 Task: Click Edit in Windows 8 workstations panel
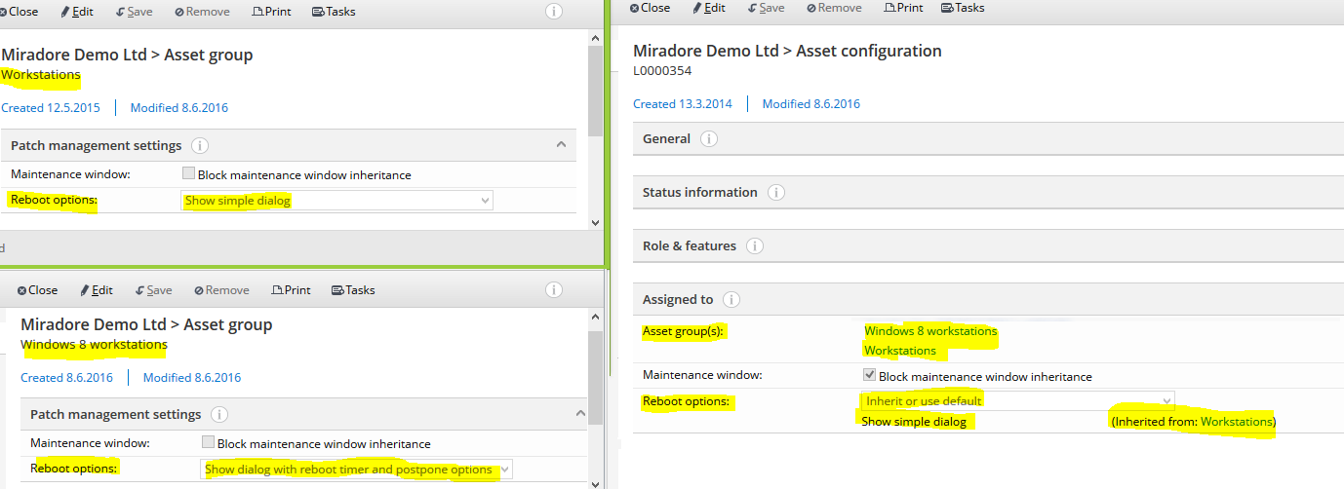[96, 290]
